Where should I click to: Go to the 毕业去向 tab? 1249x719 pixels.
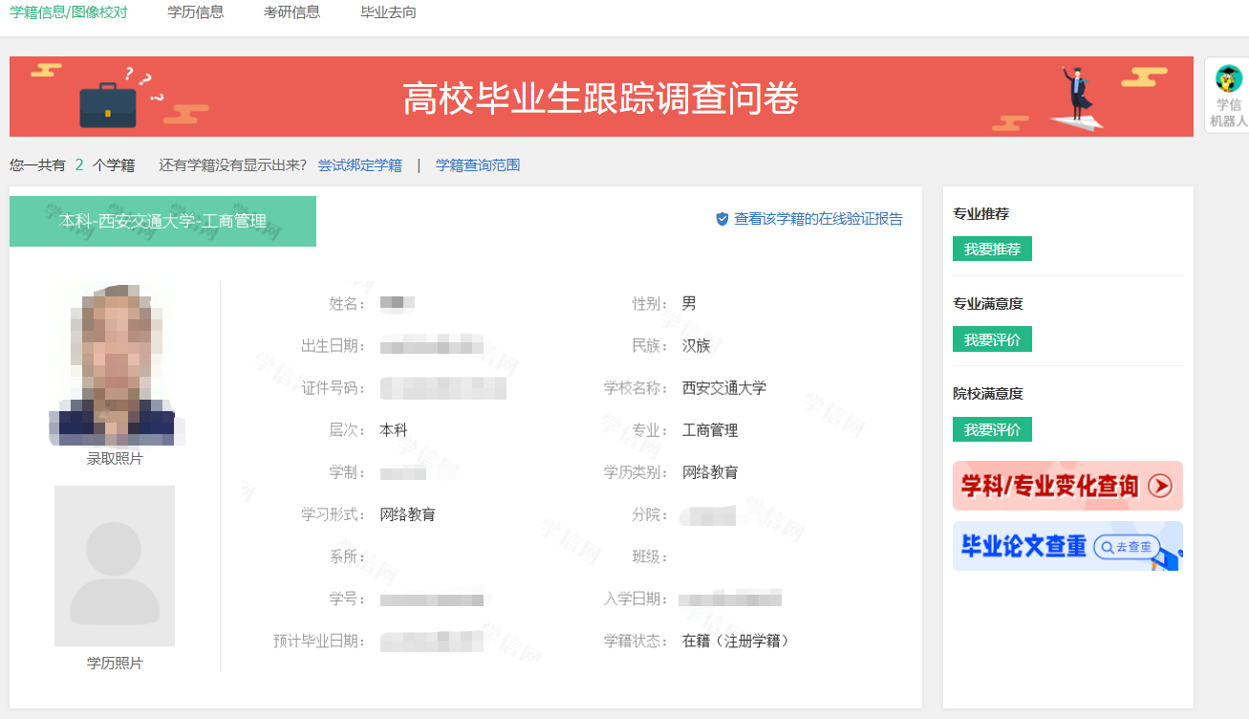[388, 12]
